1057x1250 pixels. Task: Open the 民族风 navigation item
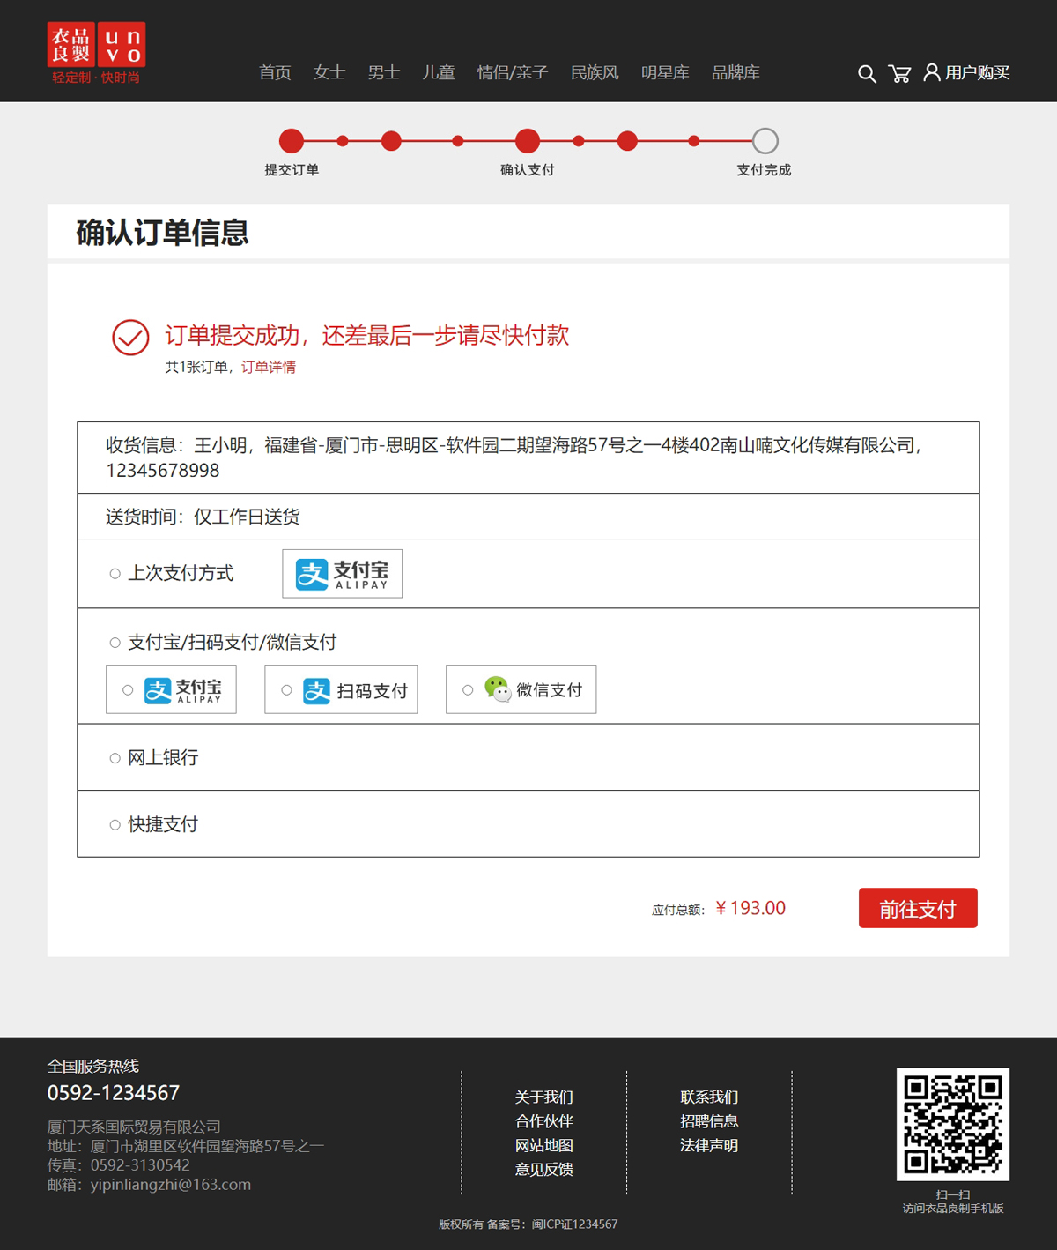point(595,72)
